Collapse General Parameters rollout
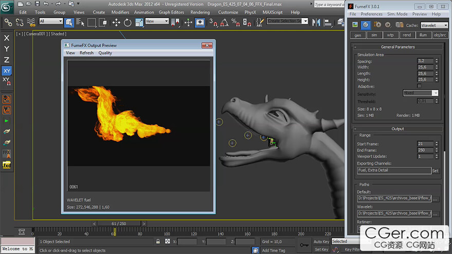This screenshot has width=452, height=254. tap(398, 47)
